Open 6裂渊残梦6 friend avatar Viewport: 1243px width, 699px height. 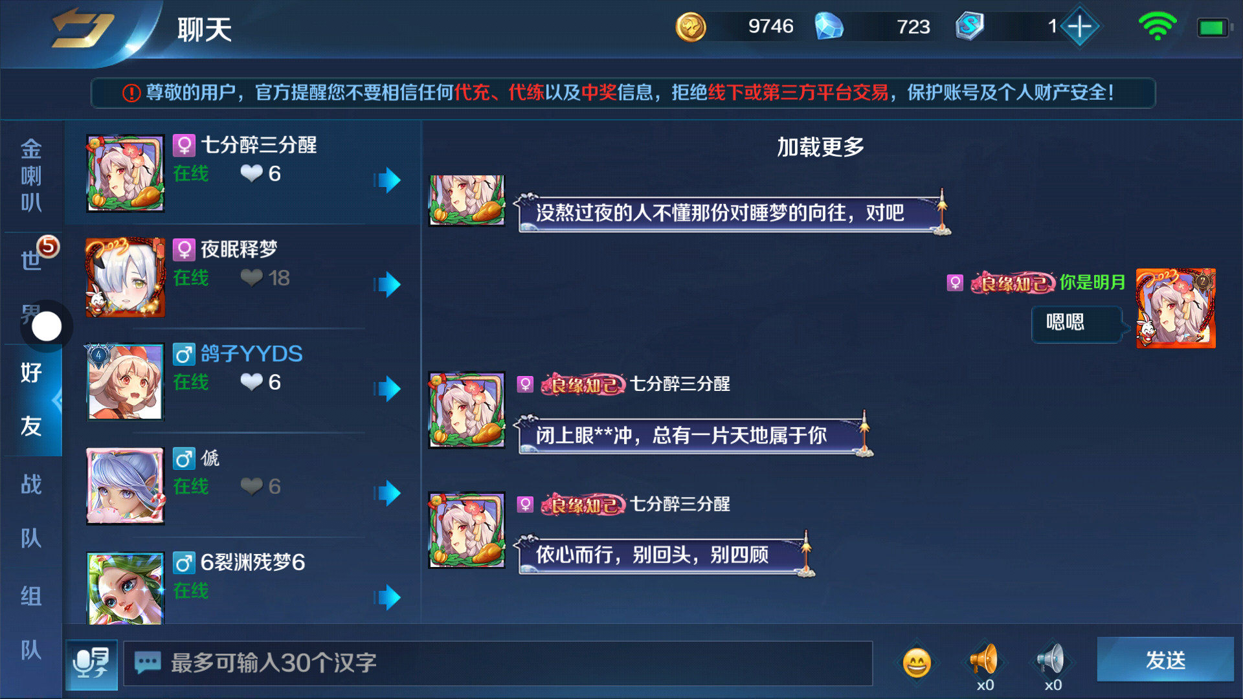pos(126,588)
